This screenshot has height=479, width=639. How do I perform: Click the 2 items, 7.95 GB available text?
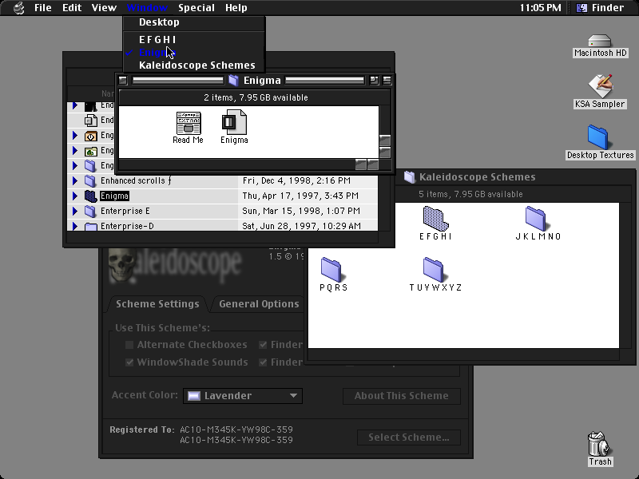pos(256,97)
